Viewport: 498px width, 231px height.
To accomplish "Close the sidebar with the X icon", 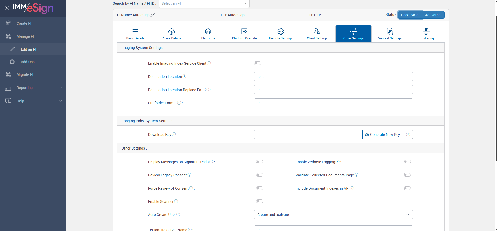I will (x=7, y=8).
